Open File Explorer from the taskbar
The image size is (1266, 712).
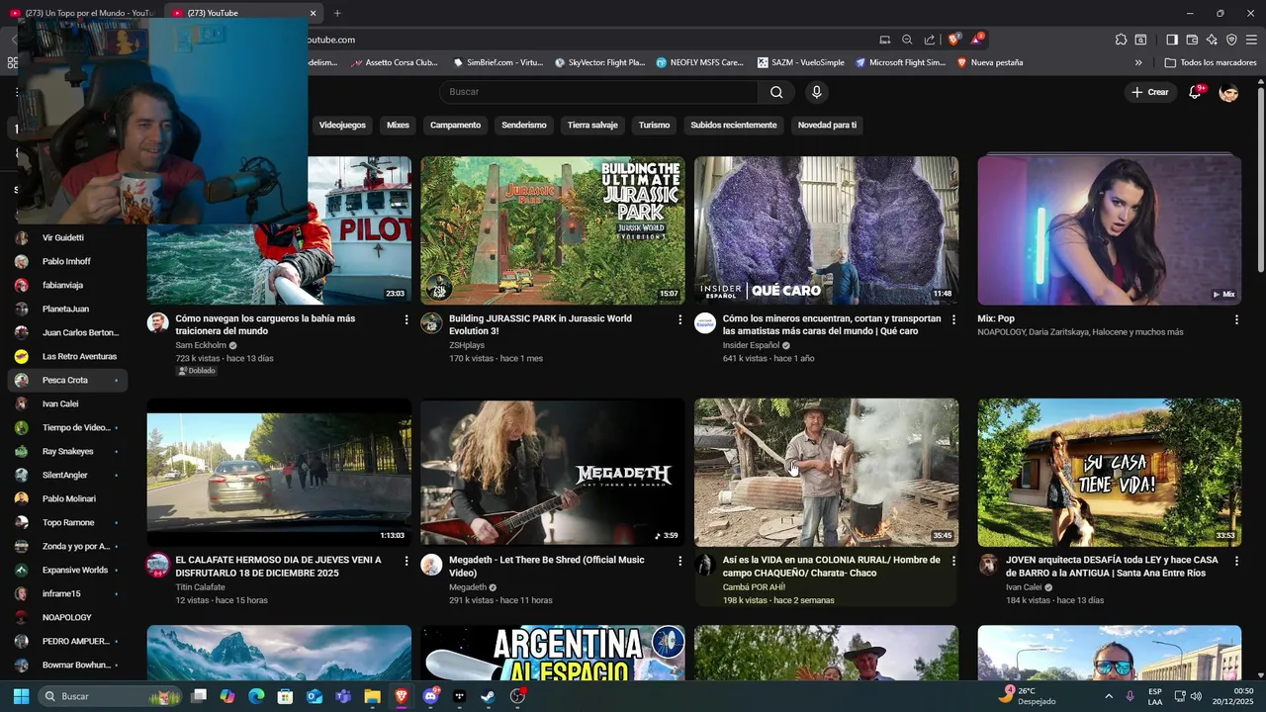(372, 696)
